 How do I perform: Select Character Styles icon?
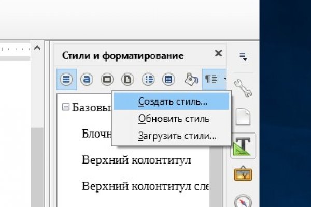tap(87, 79)
